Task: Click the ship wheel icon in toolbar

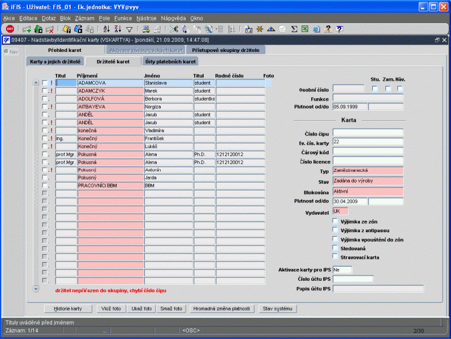Action: (260, 29)
